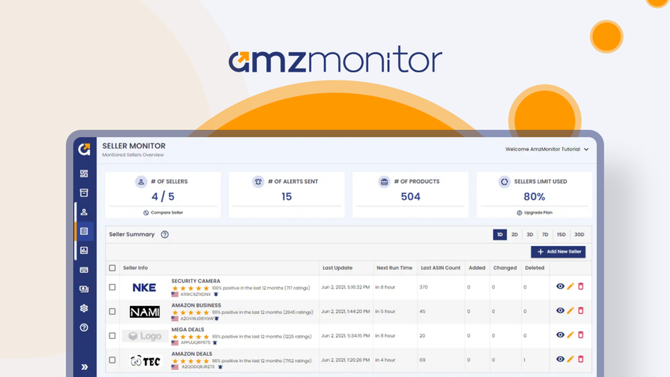Click the Sellers Limit Used circle icon
The image size is (670, 377).
[x=504, y=181]
